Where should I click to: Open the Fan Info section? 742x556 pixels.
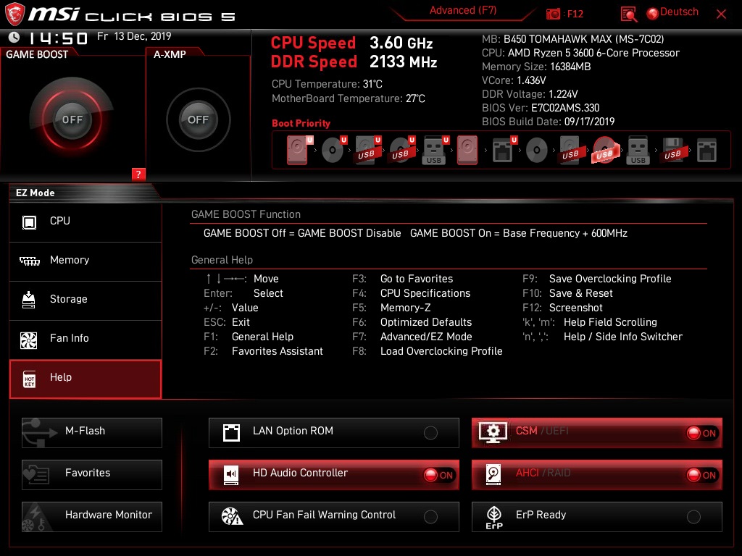click(x=86, y=339)
